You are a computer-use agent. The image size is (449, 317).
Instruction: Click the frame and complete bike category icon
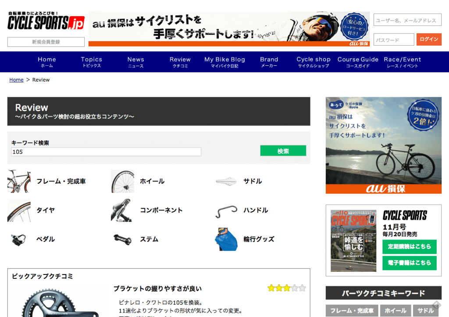click(x=19, y=182)
